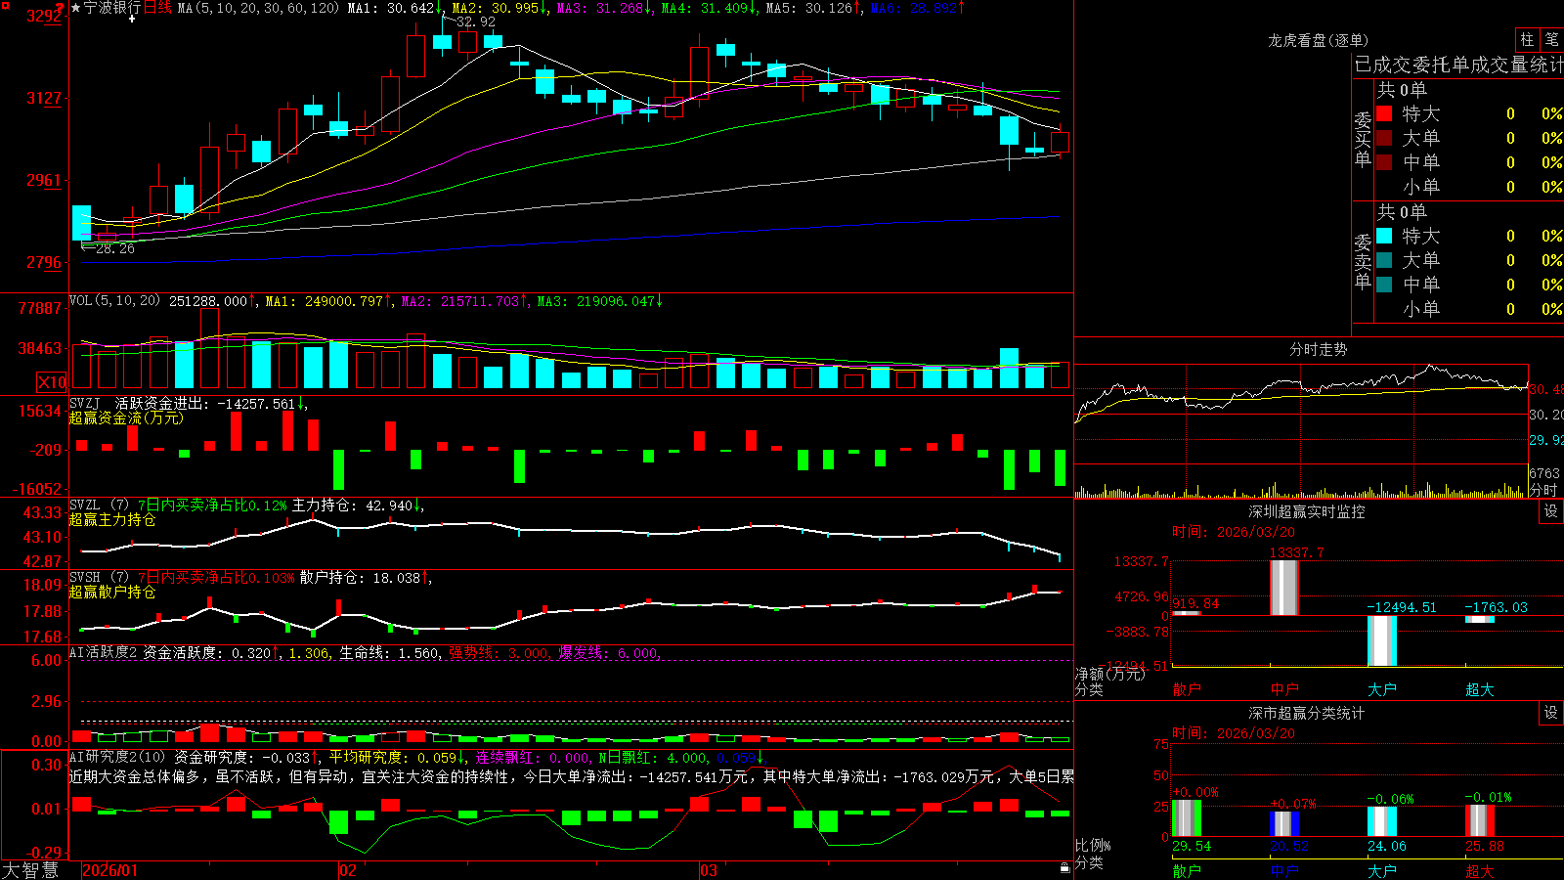Click the green 散户 ratio bar 29.54

coord(1187,818)
